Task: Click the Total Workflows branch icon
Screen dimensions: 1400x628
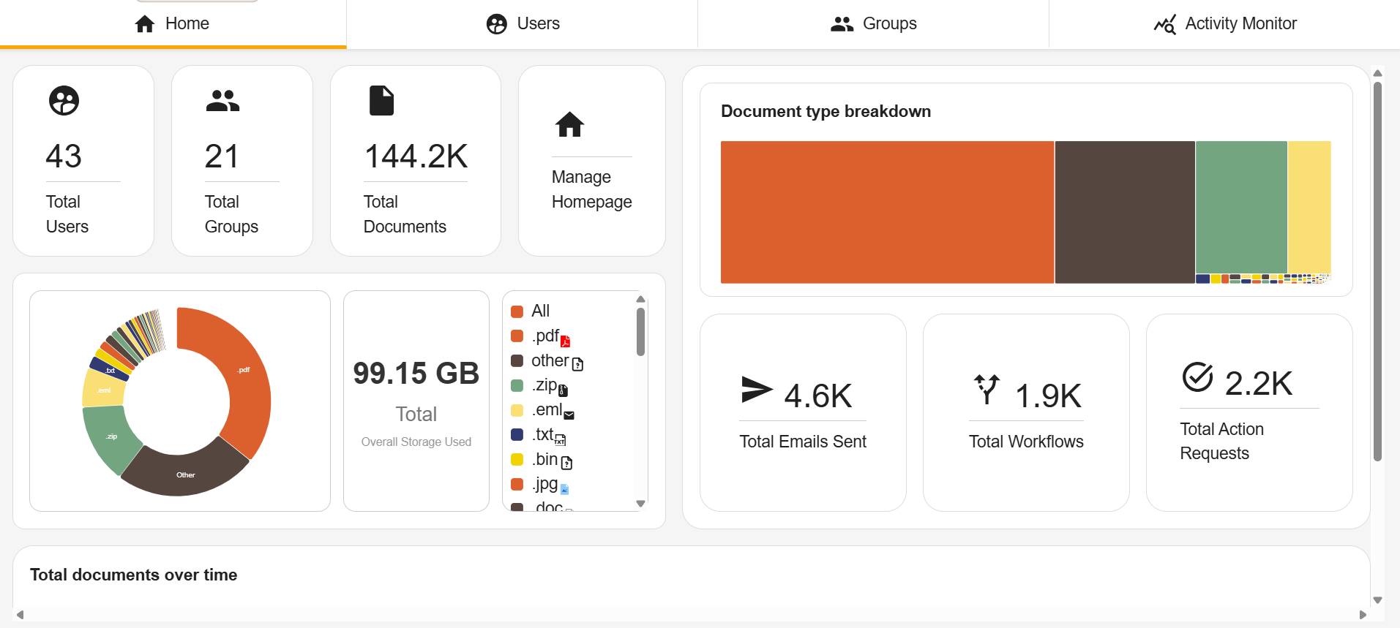Action: click(x=987, y=390)
